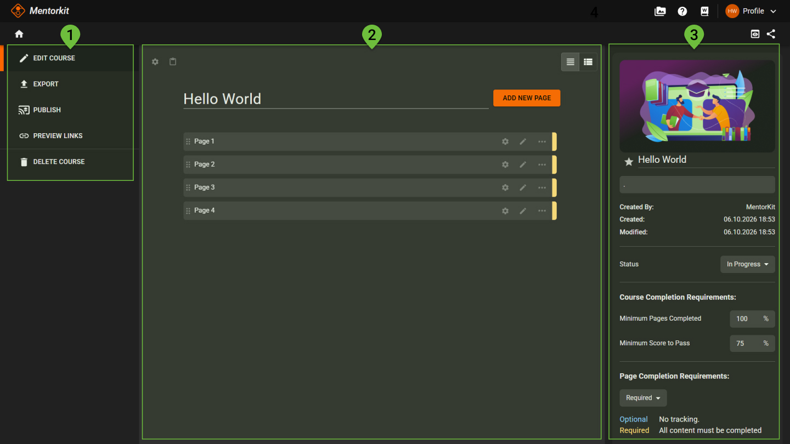The width and height of the screenshot is (790, 444).
Task: Open settings gear for Page 3
Action: pos(505,187)
